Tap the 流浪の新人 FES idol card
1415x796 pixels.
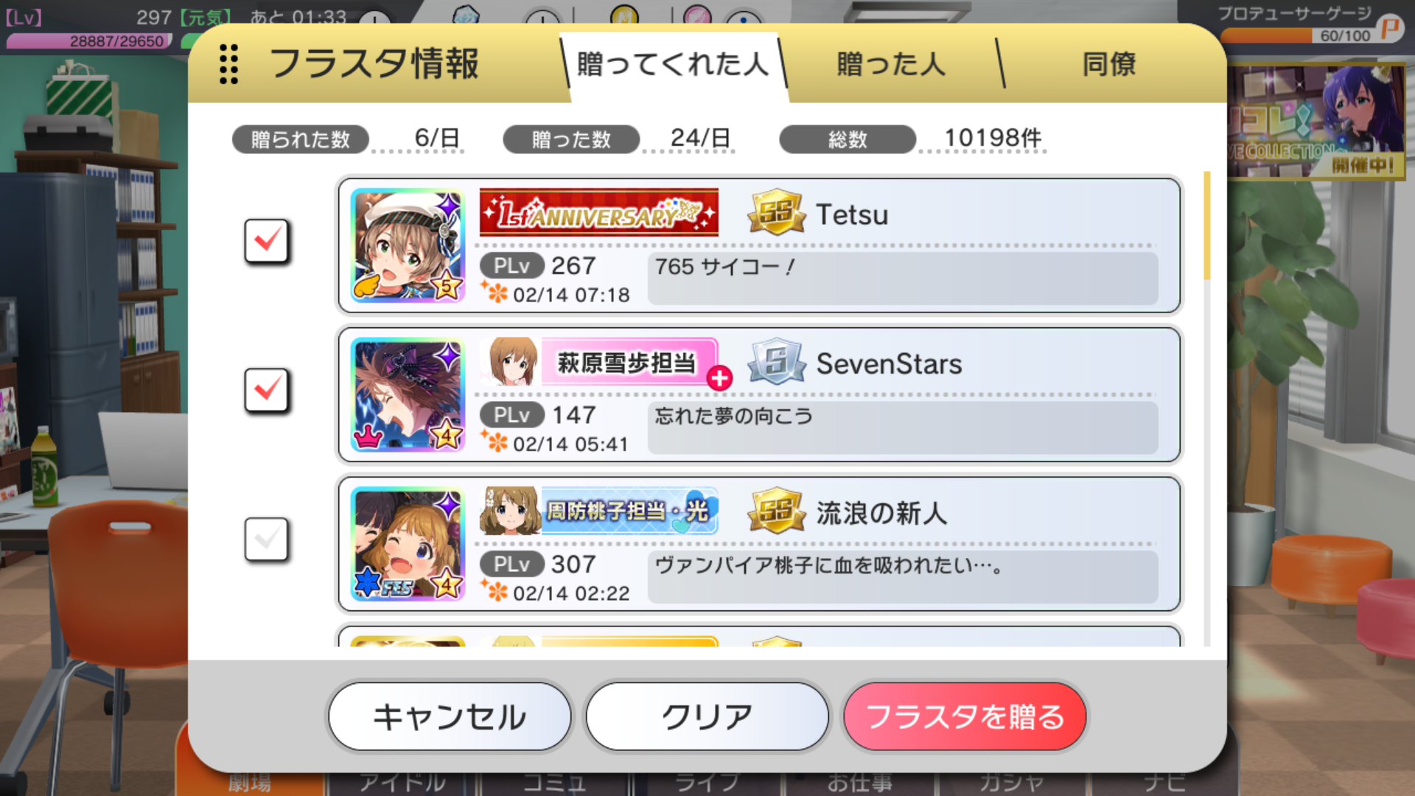pyautogui.click(x=408, y=544)
